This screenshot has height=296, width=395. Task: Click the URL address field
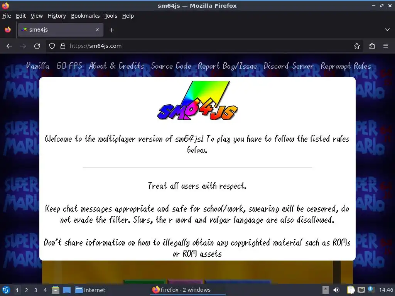point(204,46)
